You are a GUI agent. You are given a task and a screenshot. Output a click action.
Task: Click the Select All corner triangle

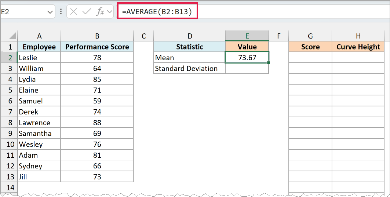click(12, 36)
